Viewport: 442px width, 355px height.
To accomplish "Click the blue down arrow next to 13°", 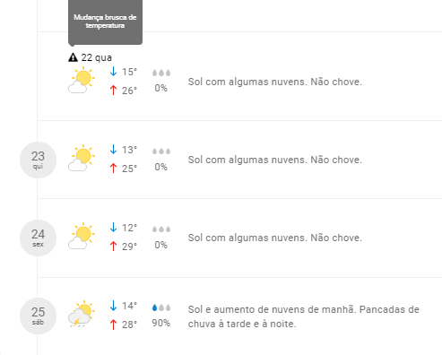I will point(113,149).
